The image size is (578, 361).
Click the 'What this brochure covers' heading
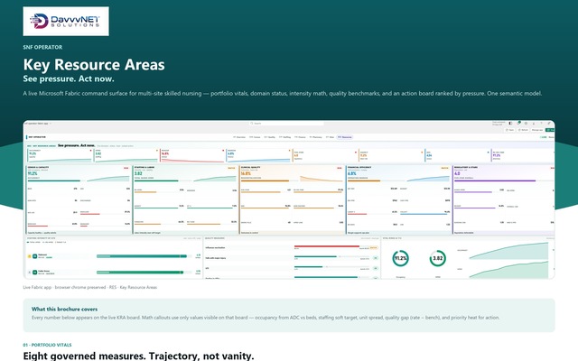[x=64, y=309]
